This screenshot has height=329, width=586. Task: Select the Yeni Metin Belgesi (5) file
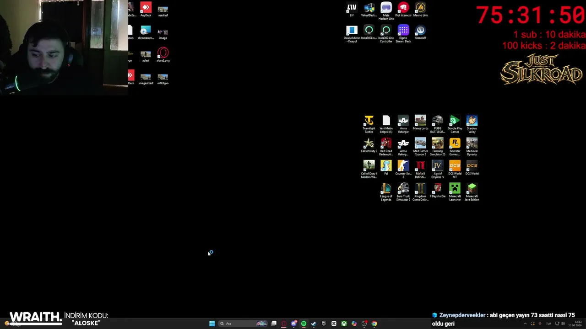pyautogui.click(x=386, y=124)
